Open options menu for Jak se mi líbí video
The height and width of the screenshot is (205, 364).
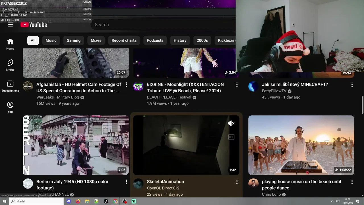pos(352,85)
